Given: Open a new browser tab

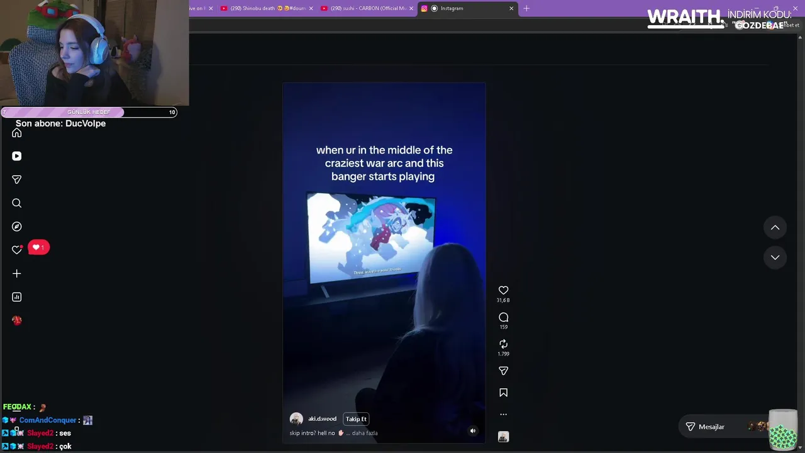Looking at the screenshot, I should [x=526, y=8].
